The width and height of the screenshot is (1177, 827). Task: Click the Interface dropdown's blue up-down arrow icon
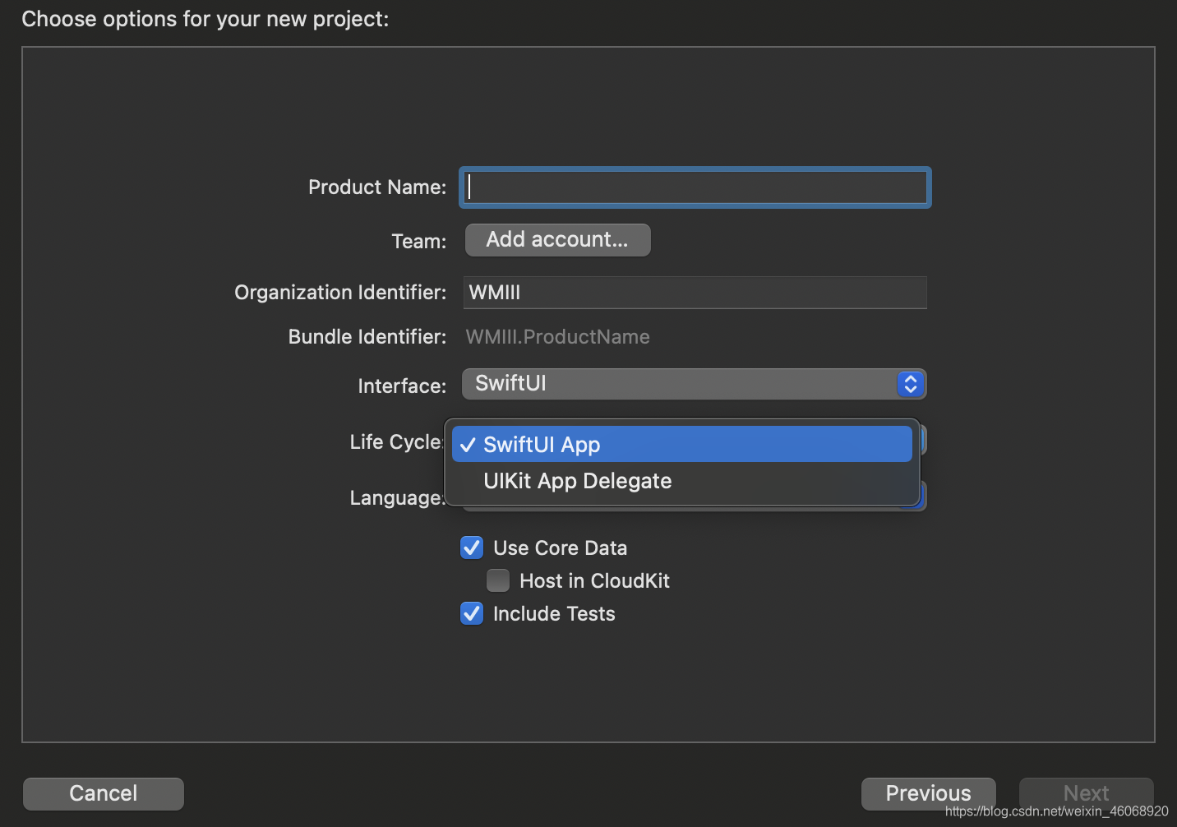(910, 384)
